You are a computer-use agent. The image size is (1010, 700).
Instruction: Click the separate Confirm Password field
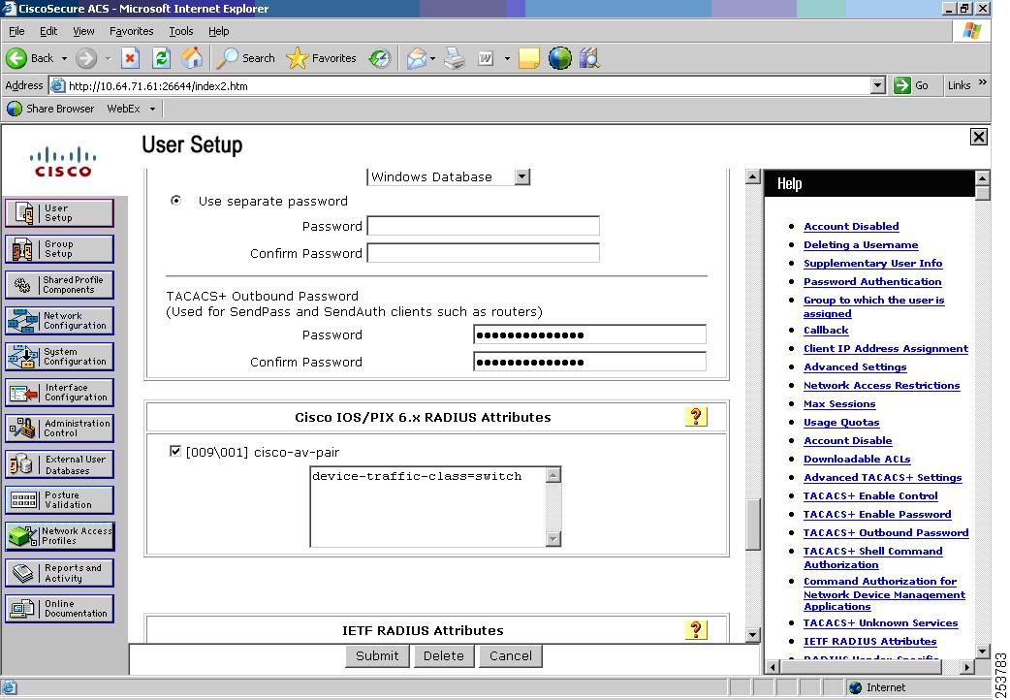[x=483, y=253]
